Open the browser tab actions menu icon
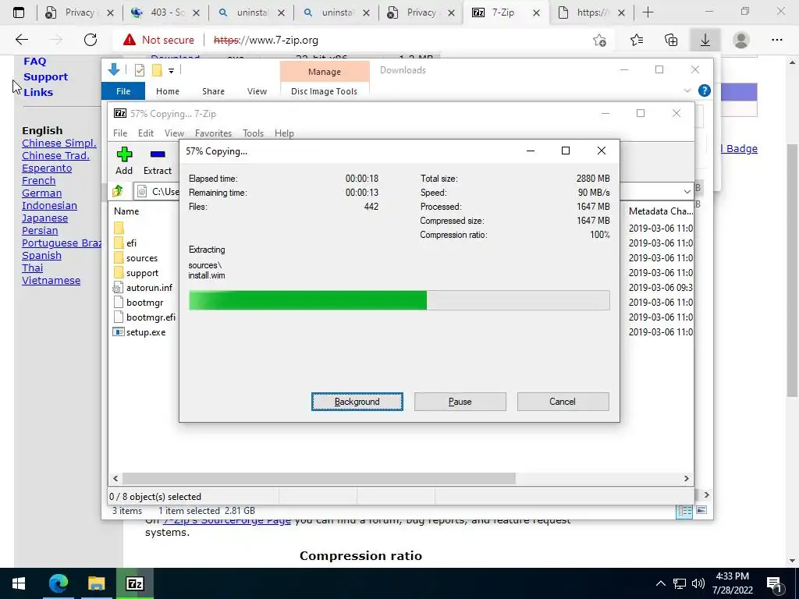 pos(19,12)
